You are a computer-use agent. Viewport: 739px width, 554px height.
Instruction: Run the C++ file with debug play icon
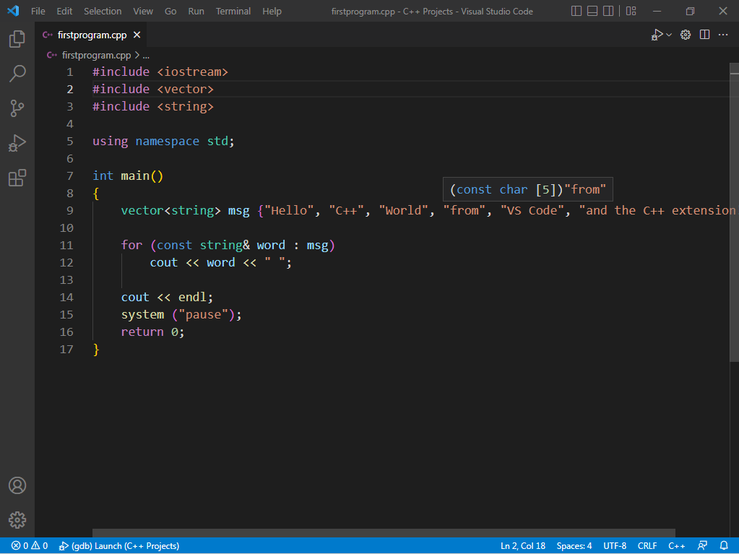click(657, 35)
